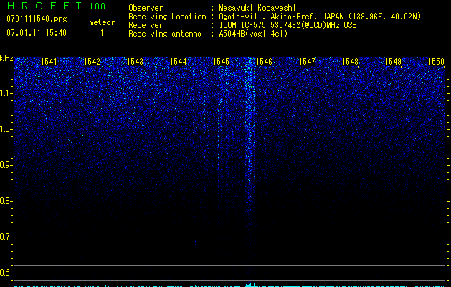This screenshot has width=451, height=287.
Task: Click time marker 1542
Action: tap(92, 62)
